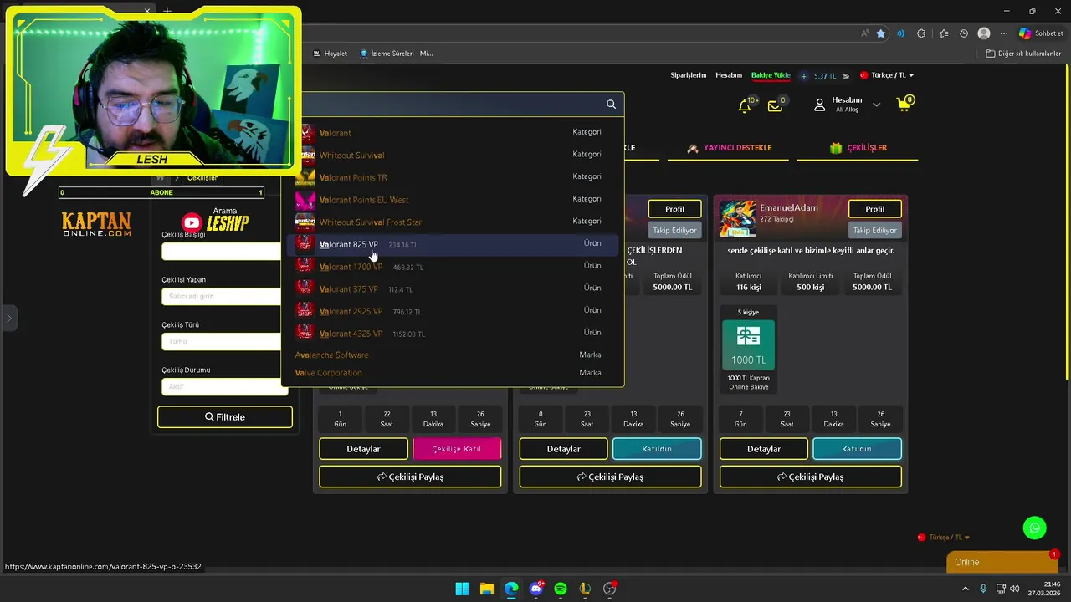The width and height of the screenshot is (1071, 602).
Task: Open League of Legends taskbar icon
Action: click(x=585, y=589)
